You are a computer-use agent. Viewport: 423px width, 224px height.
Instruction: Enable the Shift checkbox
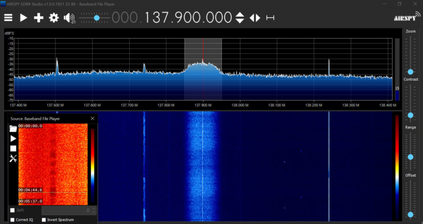(12, 210)
